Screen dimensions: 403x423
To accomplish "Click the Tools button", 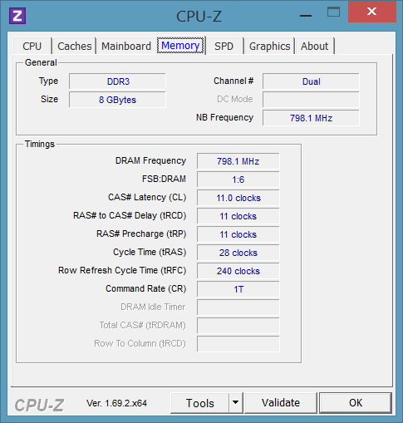I will coord(200,403).
